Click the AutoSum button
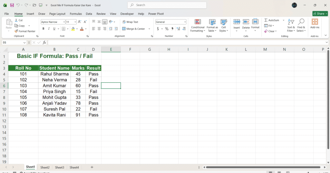Viewport: 330px width, 173px height. pyautogui.click(x=272, y=20)
